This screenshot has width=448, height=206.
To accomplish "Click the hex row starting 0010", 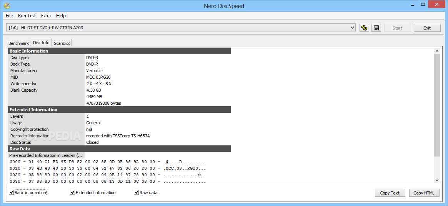I will 108,168.
